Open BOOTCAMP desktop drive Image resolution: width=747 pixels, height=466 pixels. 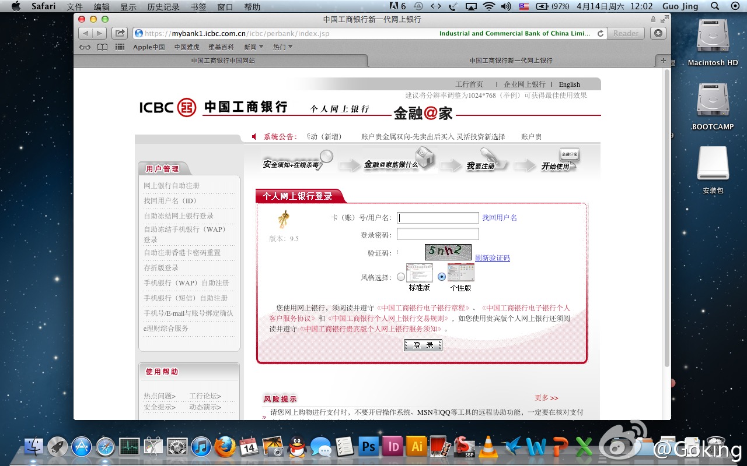(713, 106)
